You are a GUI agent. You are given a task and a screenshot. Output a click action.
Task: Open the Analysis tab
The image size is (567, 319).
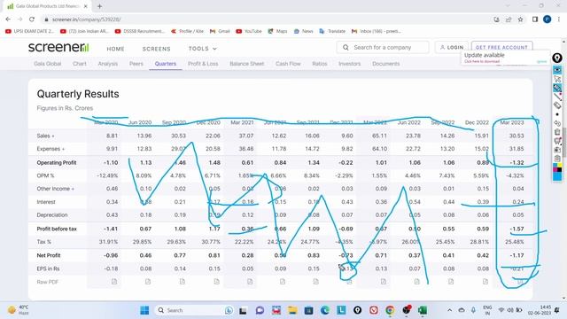point(108,64)
